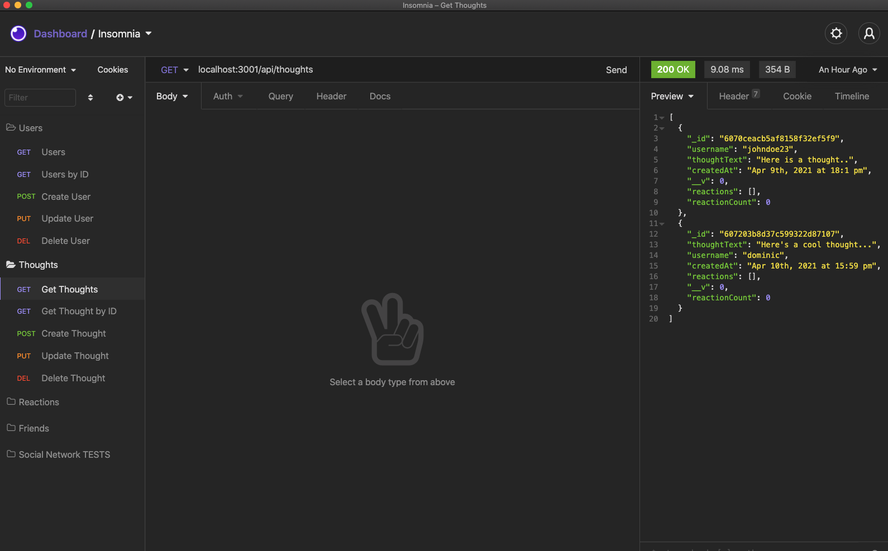Click the macOS yellow minimize button

click(18, 5)
